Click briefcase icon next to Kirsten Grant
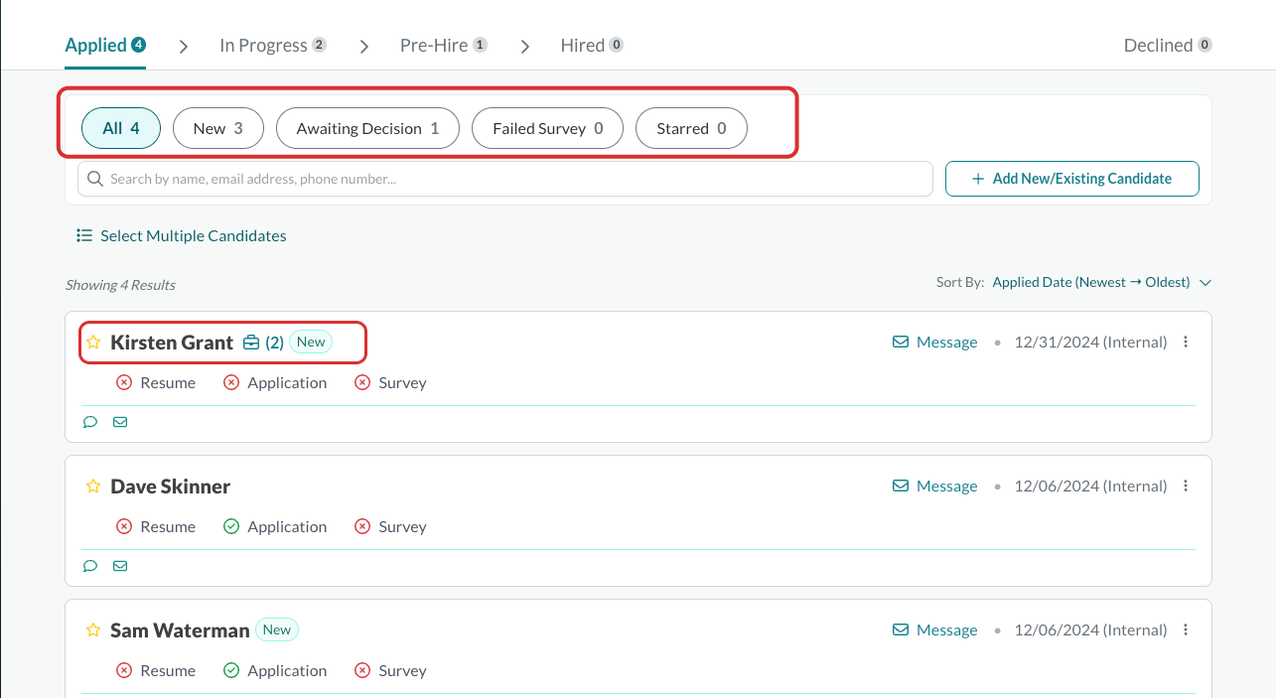The image size is (1276, 698). click(x=251, y=343)
